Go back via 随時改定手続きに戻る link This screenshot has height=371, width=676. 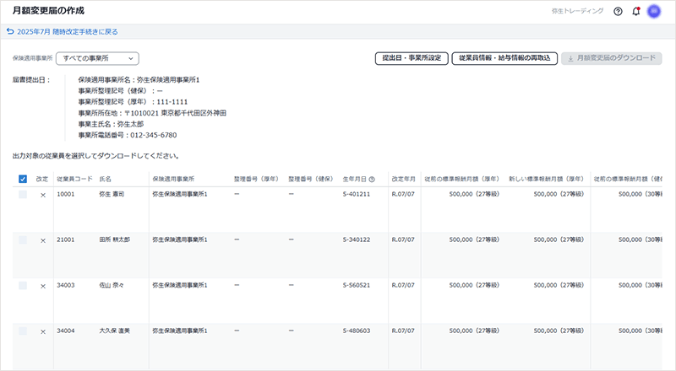(68, 32)
